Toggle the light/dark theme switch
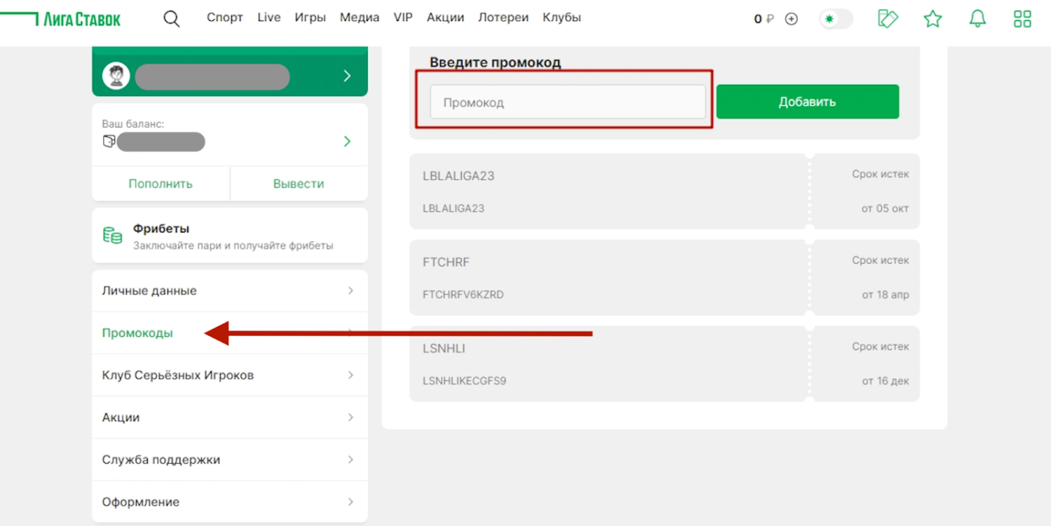The height and width of the screenshot is (526, 1051). (x=836, y=19)
